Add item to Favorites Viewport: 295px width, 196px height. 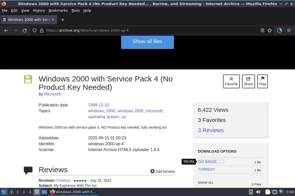[231, 81]
